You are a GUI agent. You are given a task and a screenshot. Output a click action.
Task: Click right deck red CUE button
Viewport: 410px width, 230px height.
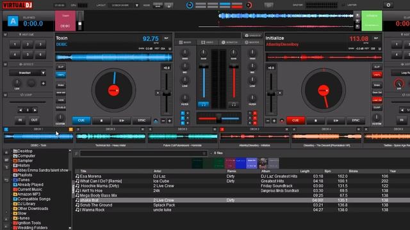(295, 120)
